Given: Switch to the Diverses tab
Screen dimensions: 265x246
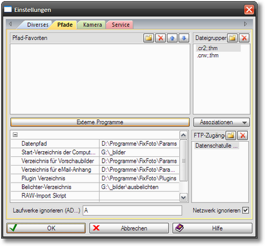Looking at the screenshot, I should click(38, 25).
